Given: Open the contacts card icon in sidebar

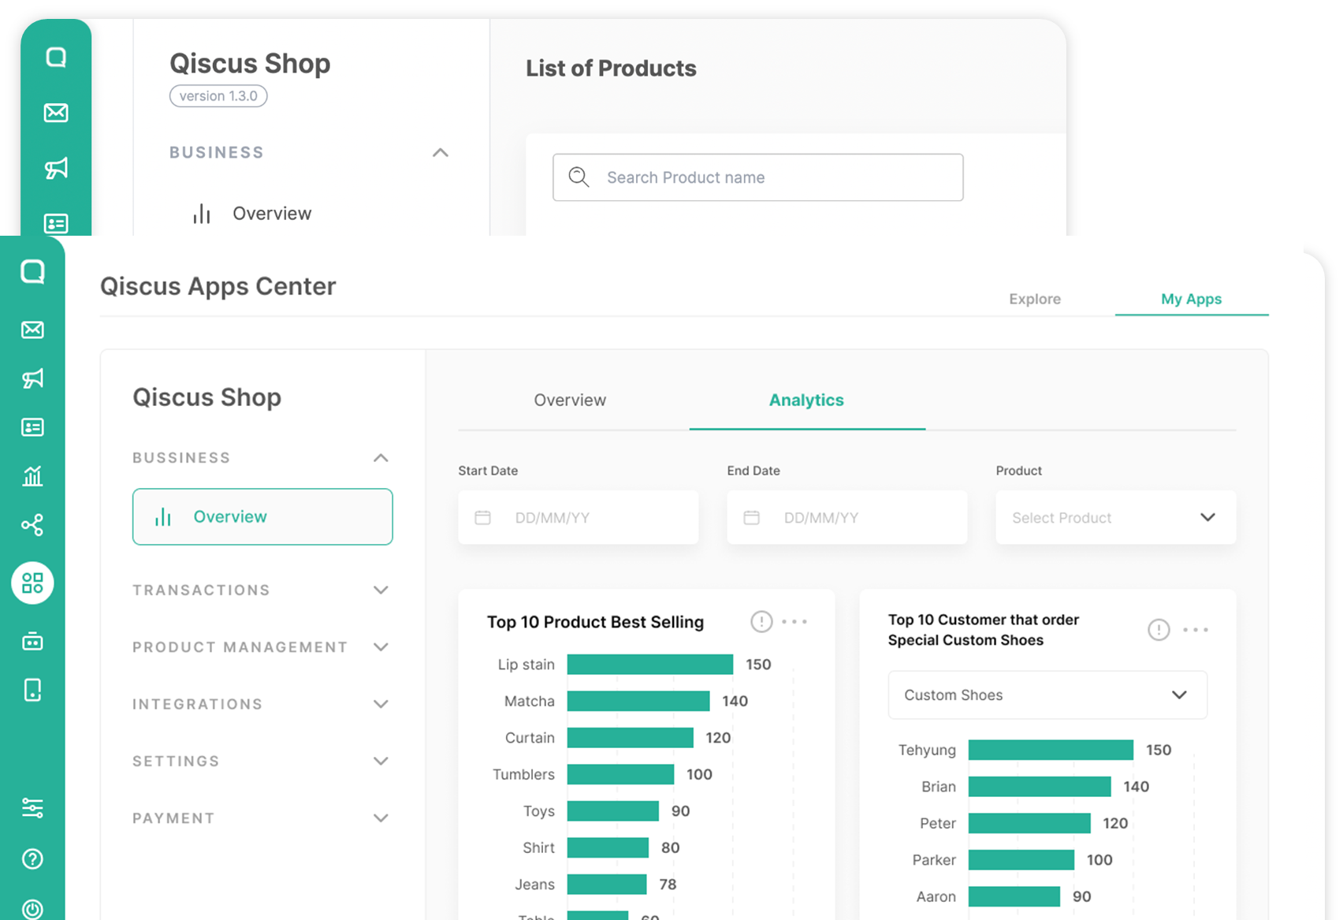Looking at the screenshot, I should (32, 427).
